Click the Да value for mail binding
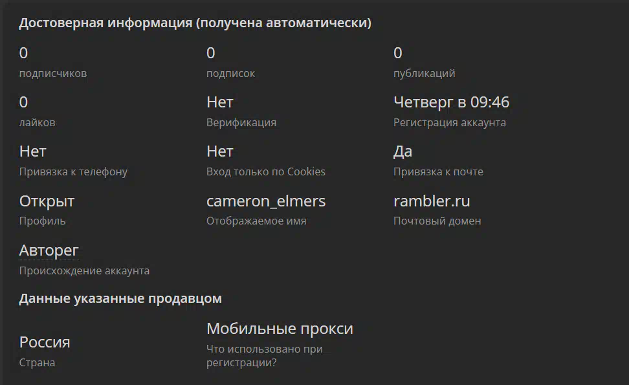Image resolution: width=629 pixels, height=385 pixels. click(x=403, y=151)
